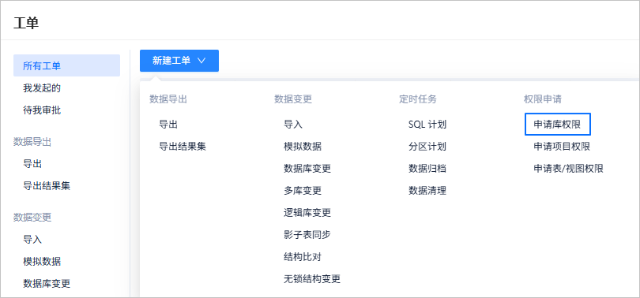
Task: Select SQL 计划 under 定时任务
Action: tap(427, 125)
